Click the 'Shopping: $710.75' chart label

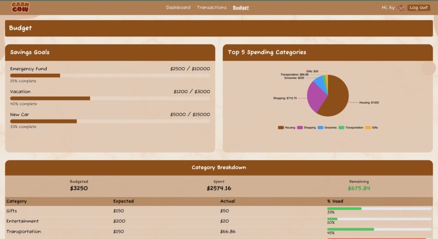click(x=285, y=98)
